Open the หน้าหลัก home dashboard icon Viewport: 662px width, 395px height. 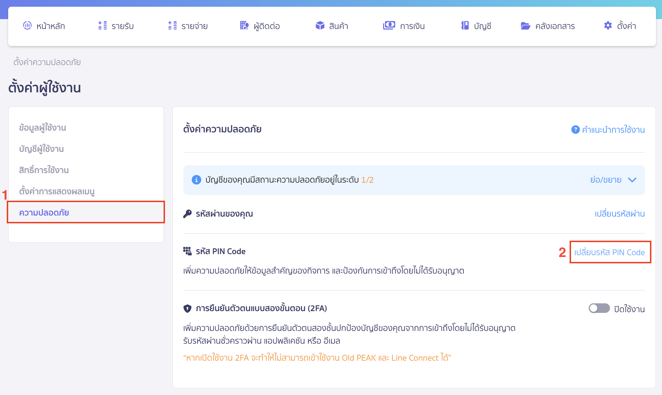(x=27, y=25)
